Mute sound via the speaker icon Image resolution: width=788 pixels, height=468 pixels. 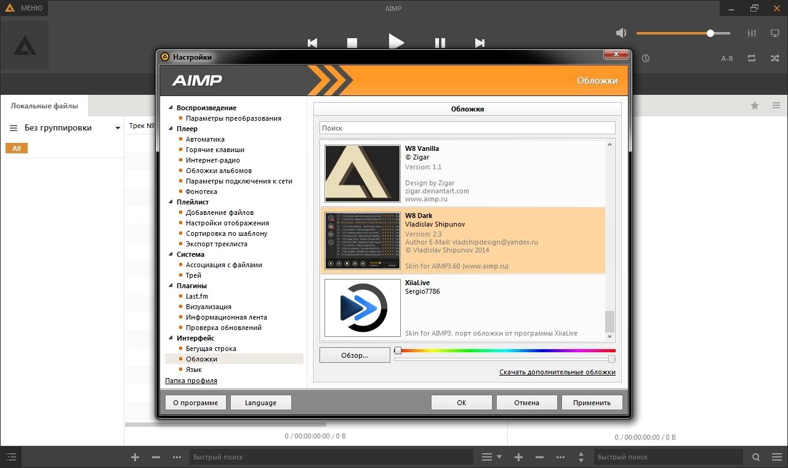click(x=621, y=33)
